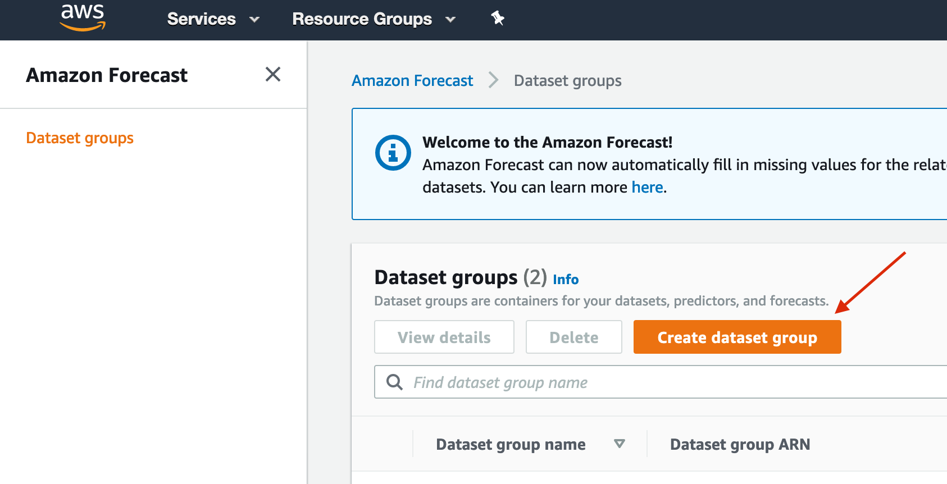Viewport: 947px width, 484px height.
Task: Click the Welcome to the Amazon Forecast heading
Action: (x=547, y=142)
